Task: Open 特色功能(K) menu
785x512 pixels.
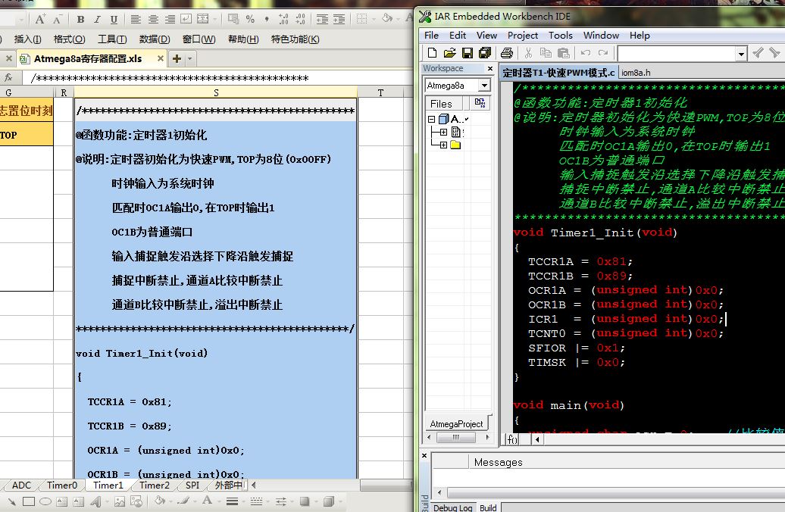Action: click(x=295, y=39)
